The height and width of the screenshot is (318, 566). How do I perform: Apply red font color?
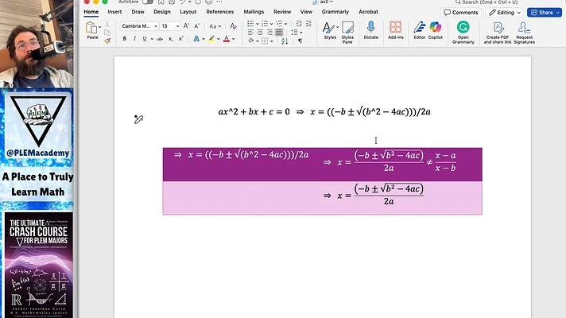coord(227,39)
